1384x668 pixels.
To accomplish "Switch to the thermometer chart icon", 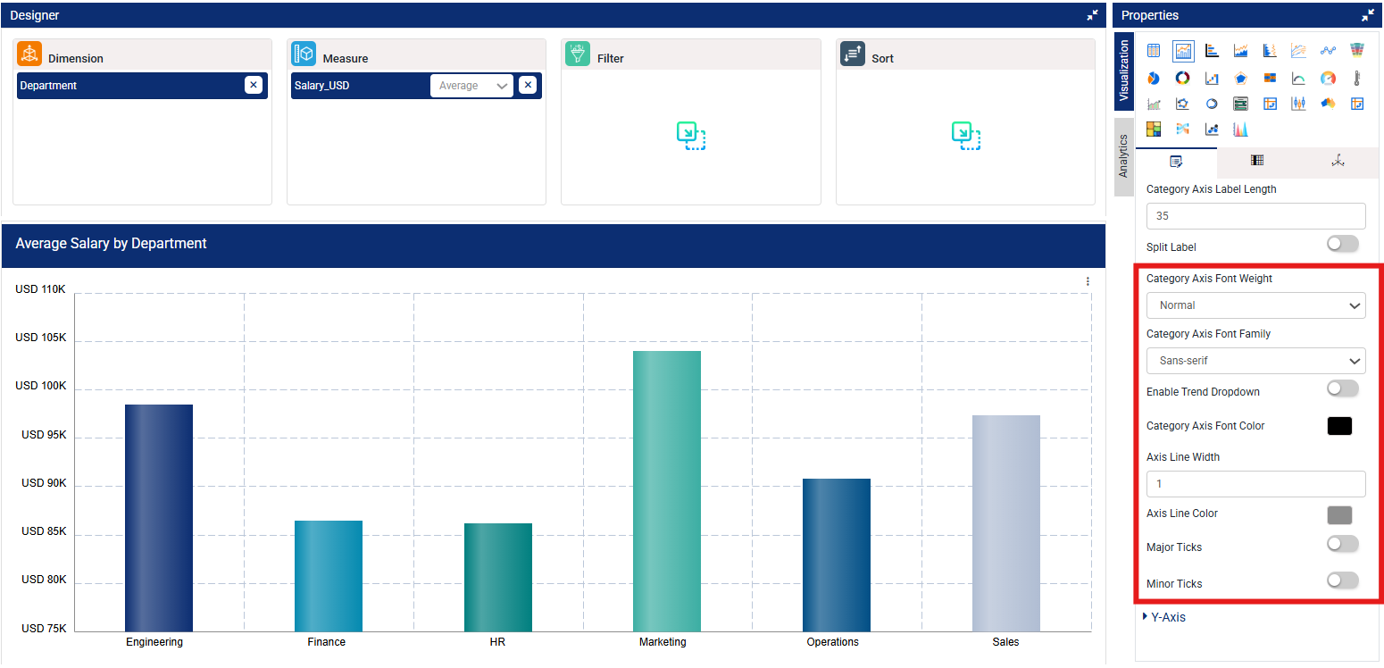I will click(1357, 79).
